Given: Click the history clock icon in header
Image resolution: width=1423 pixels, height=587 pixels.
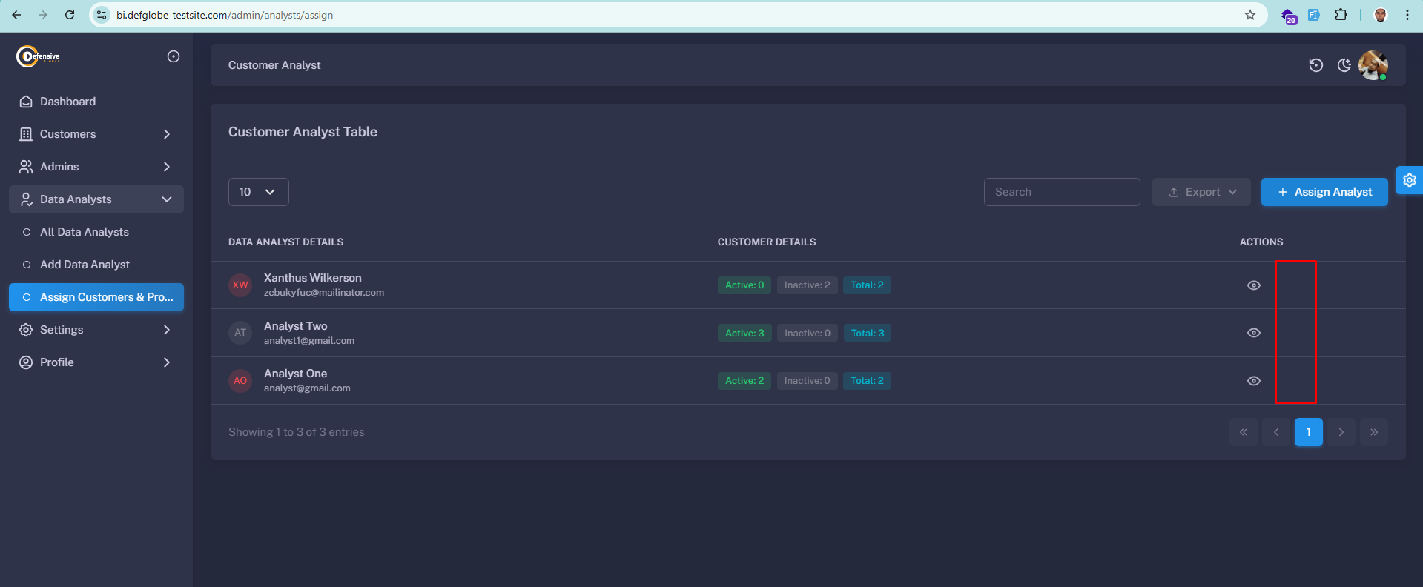Looking at the screenshot, I should [x=1315, y=65].
